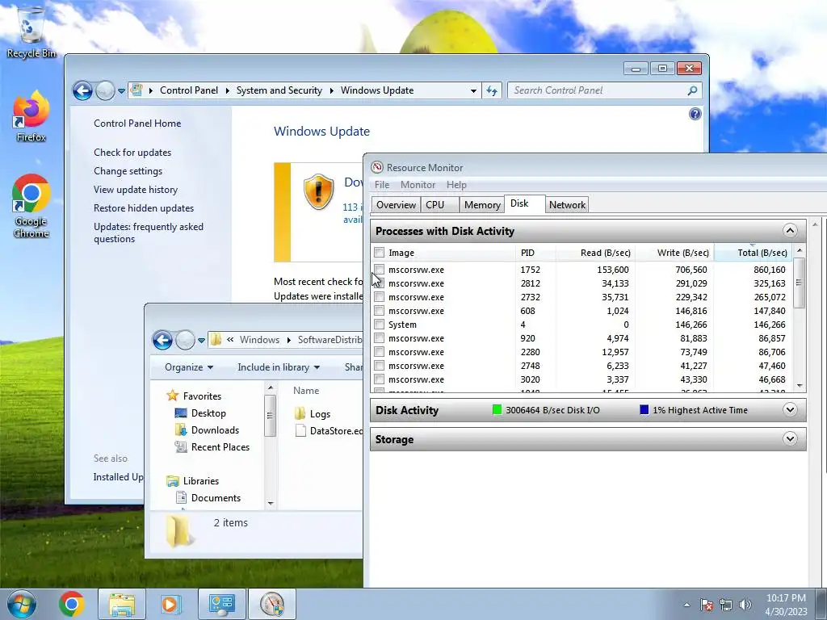Click the search magnifier in Control Panel
Viewport: 827px width, 620px height.
coord(692,90)
